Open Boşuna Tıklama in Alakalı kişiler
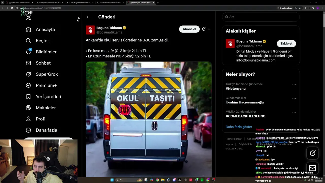 coord(249,41)
